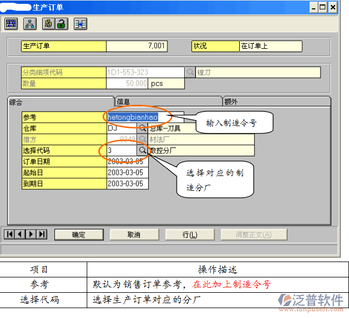This screenshot has height=318, width=349.
Task: Click the unit text pcs
Action: 157,84
